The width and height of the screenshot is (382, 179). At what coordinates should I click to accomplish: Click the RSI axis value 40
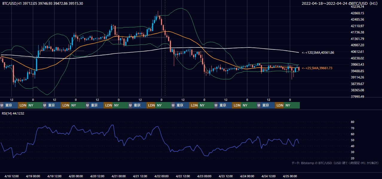coord(353,146)
